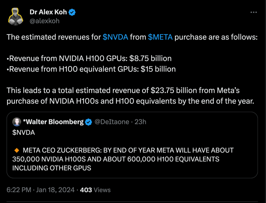Open the blue $META cashtag link
This screenshot has width=266, height=203.
160,37
